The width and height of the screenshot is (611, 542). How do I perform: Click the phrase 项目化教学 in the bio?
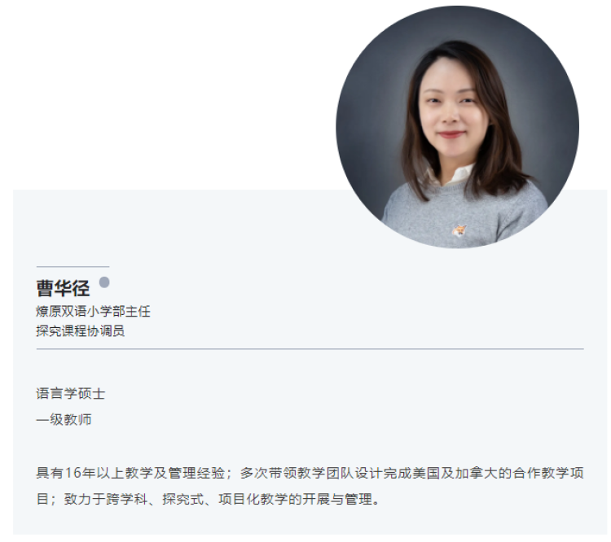(253, 499)
